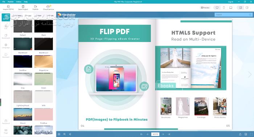The width and height of the screenshot is (254, 137).
Task: Toggle flip sound speaker icon
Action: [70, 134]
